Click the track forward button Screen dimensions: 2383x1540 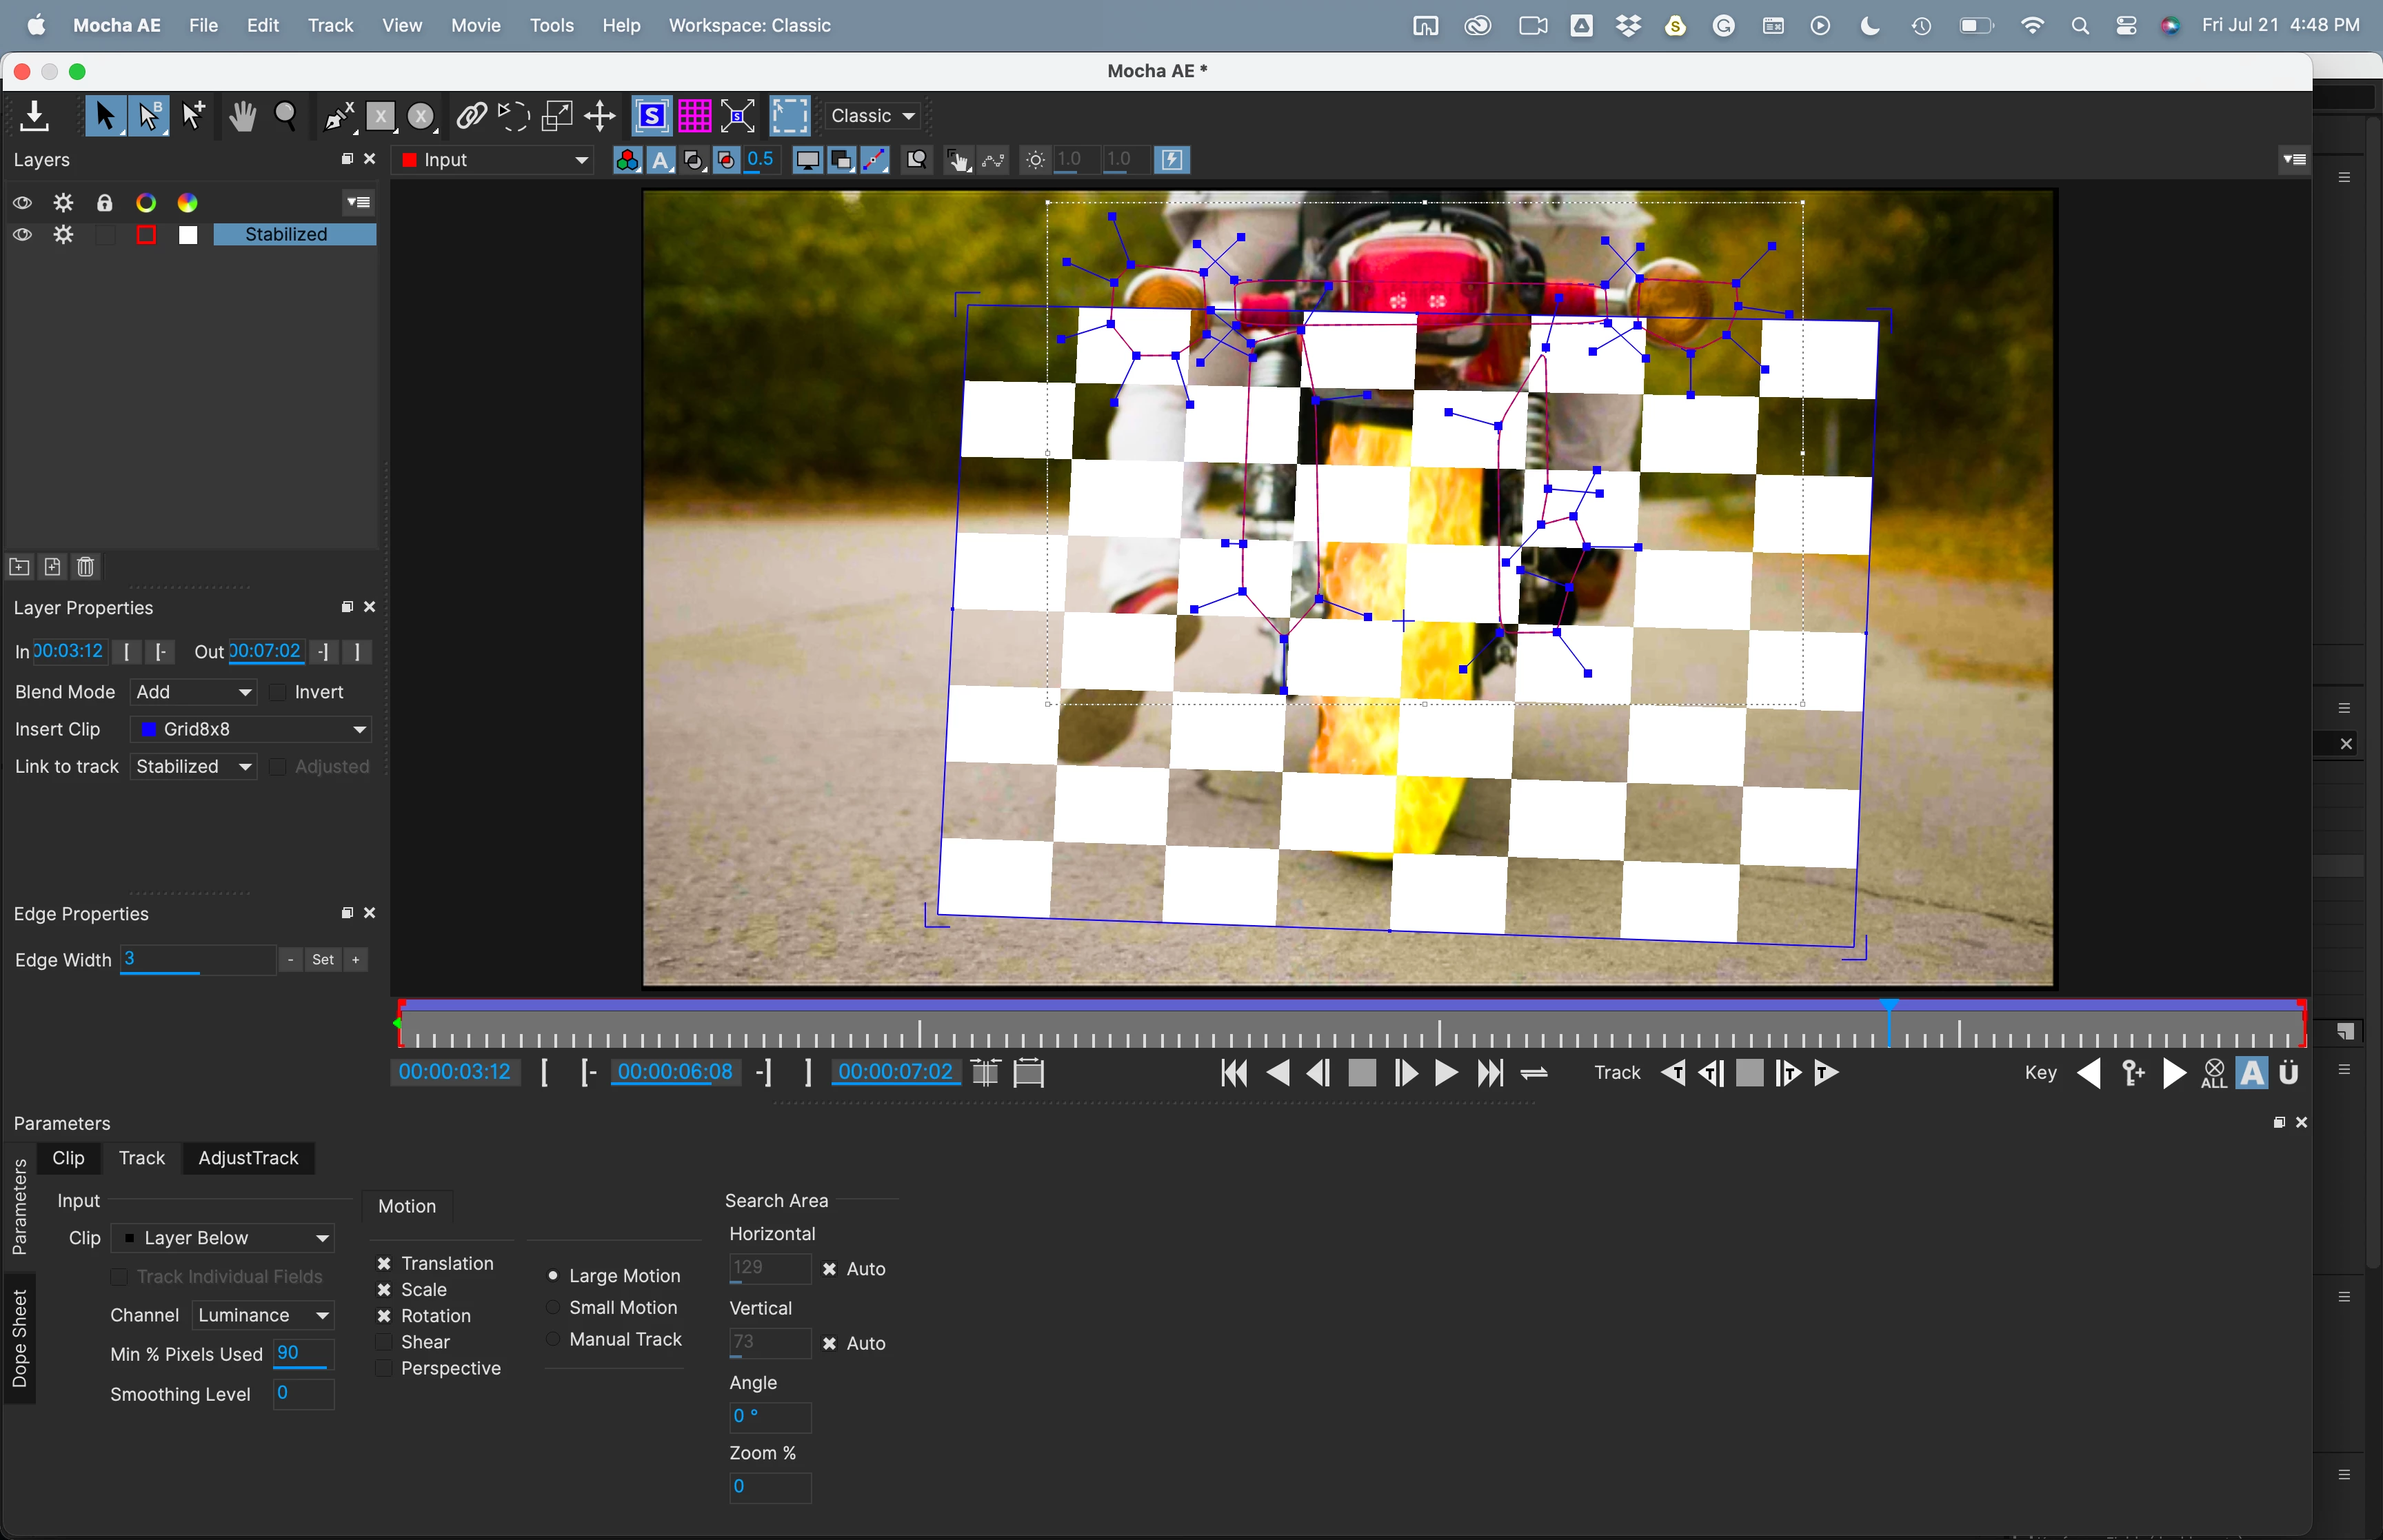click(1826, 1073)
